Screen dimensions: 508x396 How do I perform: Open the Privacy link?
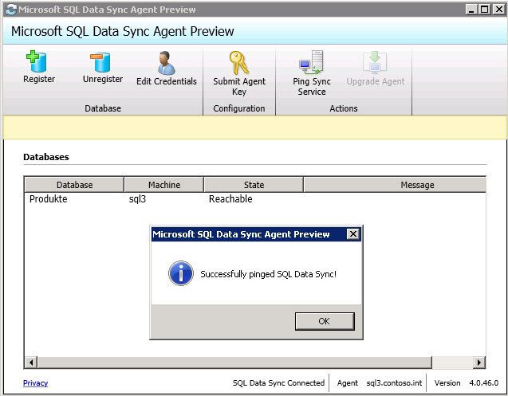pyautogui.click(x=35, y=383)
